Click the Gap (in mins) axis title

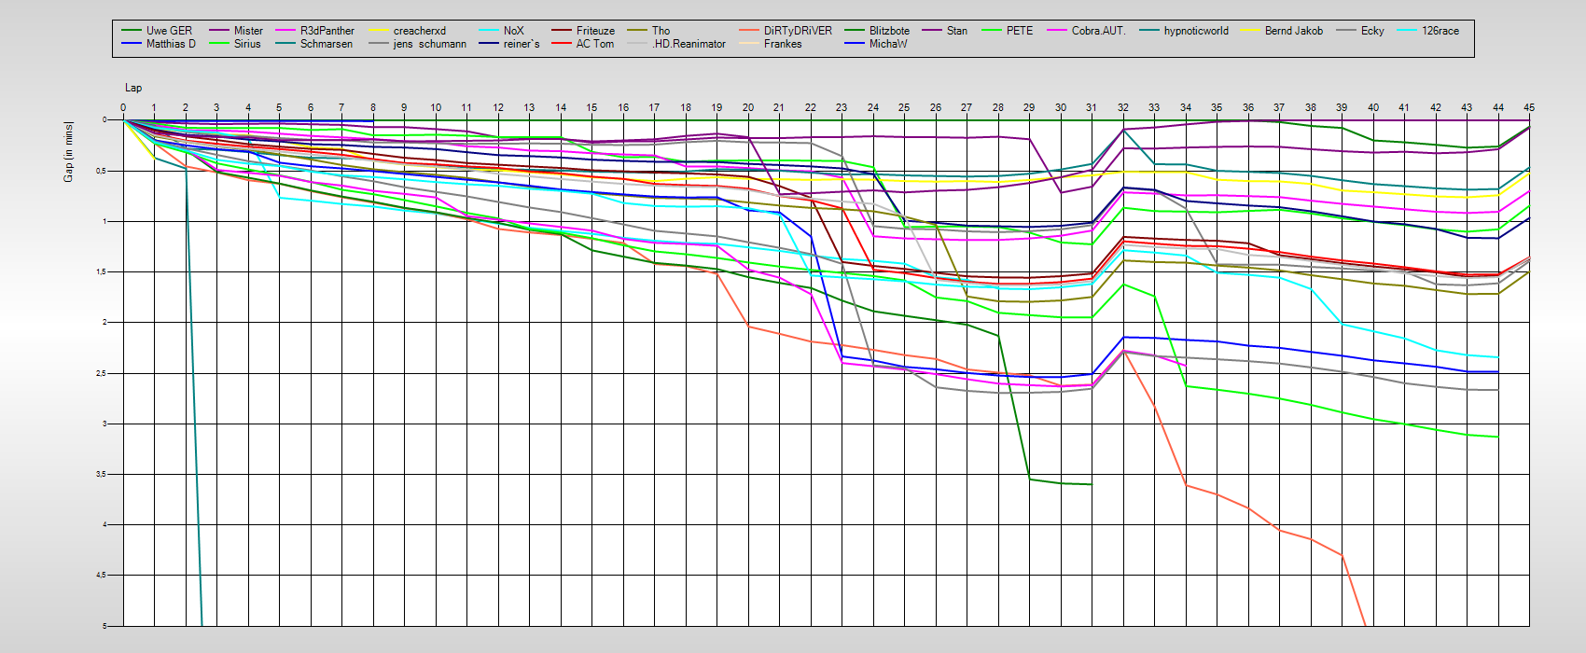coord(68,151)
